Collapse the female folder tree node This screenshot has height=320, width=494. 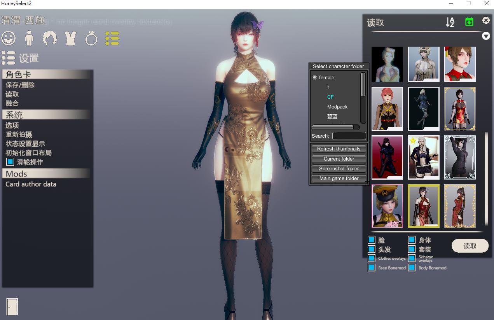coord(315,77)
